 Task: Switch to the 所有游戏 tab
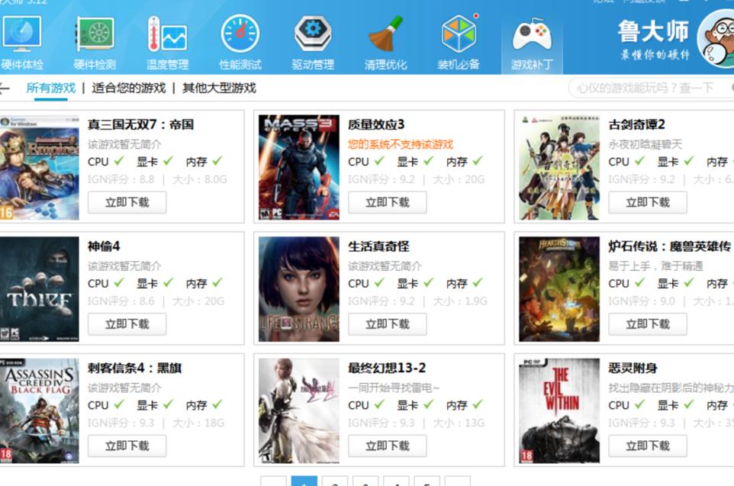tap(51, 88)
